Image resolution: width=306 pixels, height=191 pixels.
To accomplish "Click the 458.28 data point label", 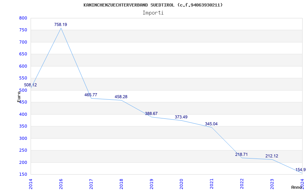I will [121, 97].
